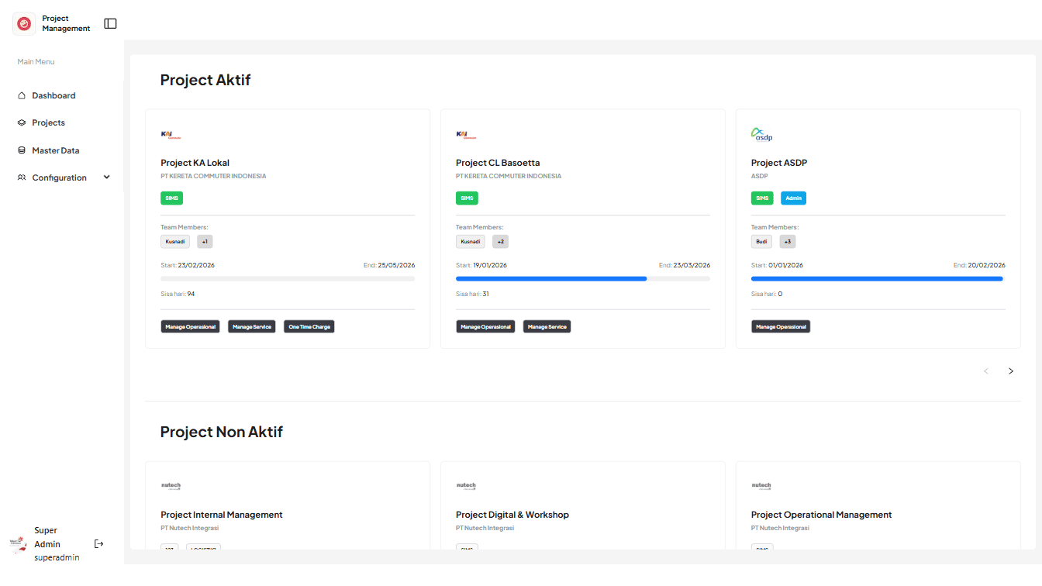Screen dimensions: 1042x586
Task: Click the Projects layers icon
Action: click(22, 122)
